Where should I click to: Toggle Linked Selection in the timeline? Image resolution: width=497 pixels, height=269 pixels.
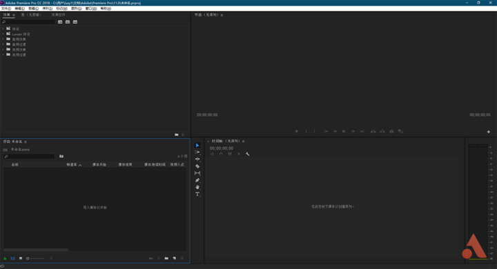point(230,154)
